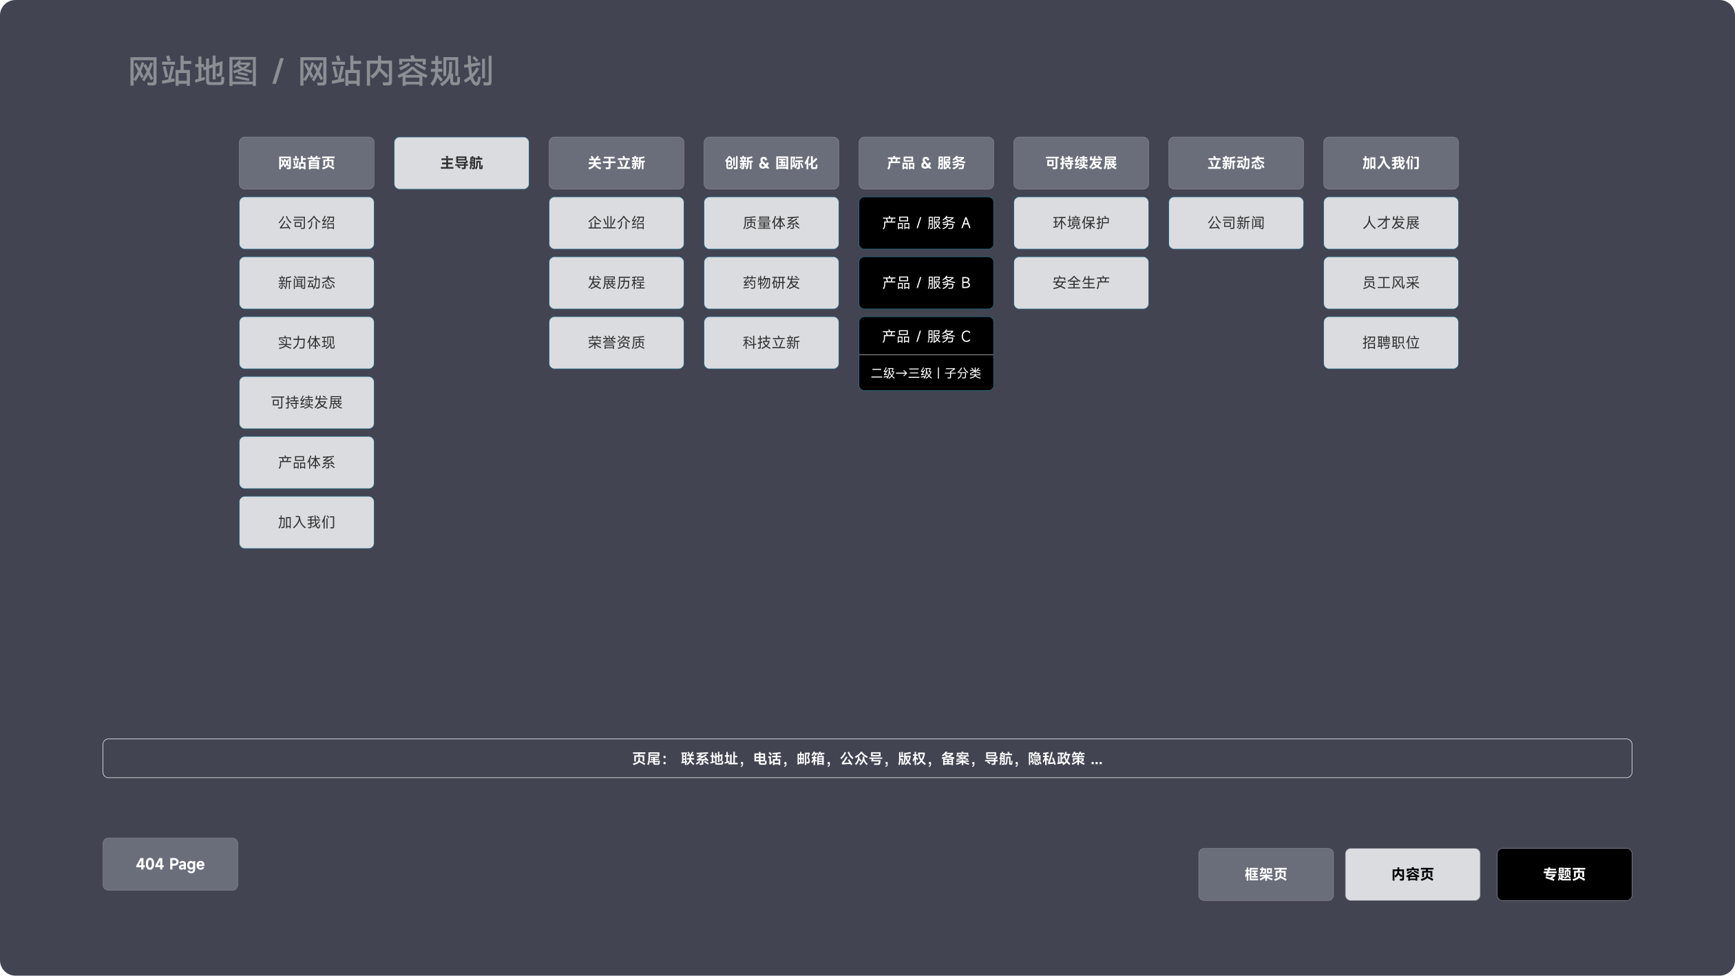Screen dimensions: 1735x976
Task: Open the 关于立新 column header
Action: [616, 163]
